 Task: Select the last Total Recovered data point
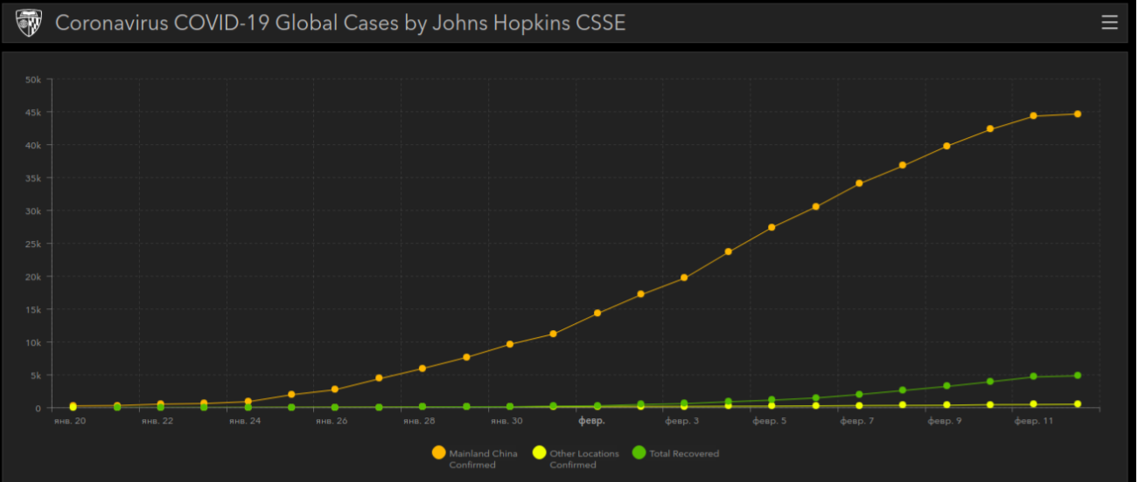coord(1077,375)
